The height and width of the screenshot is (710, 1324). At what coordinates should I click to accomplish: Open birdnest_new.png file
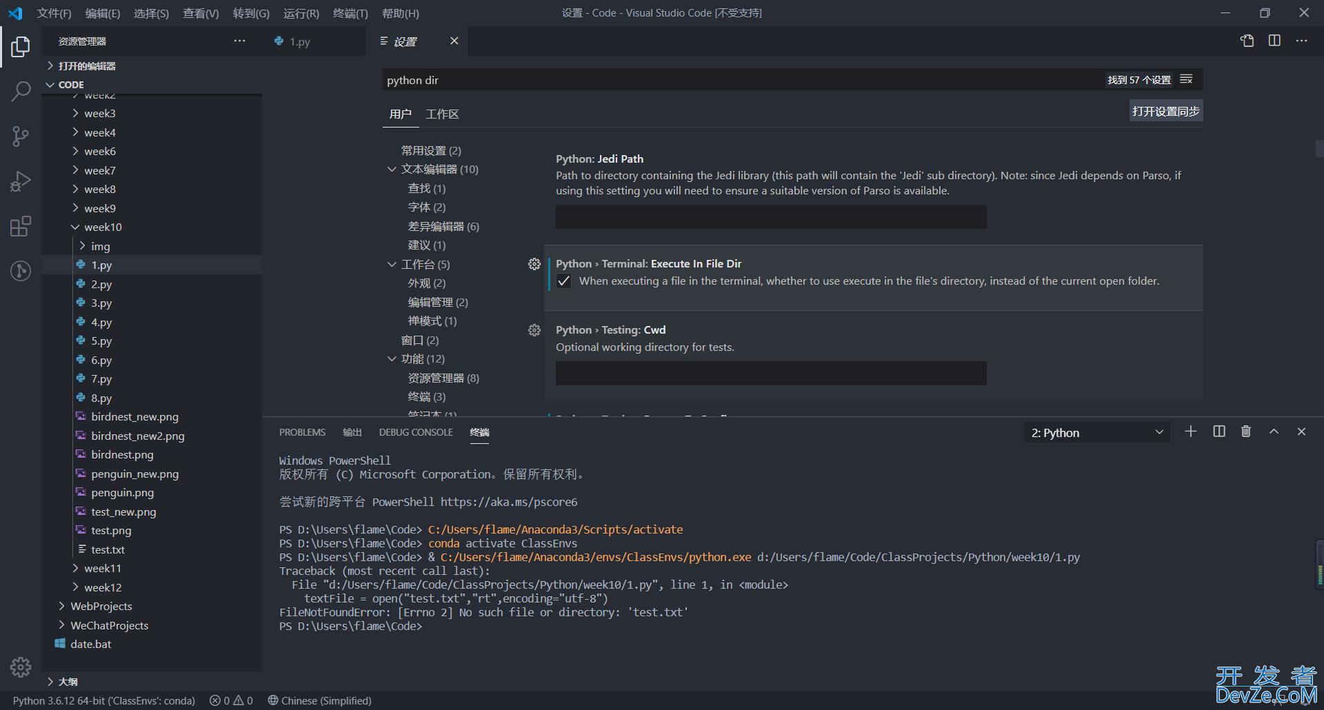pos(134,417)
